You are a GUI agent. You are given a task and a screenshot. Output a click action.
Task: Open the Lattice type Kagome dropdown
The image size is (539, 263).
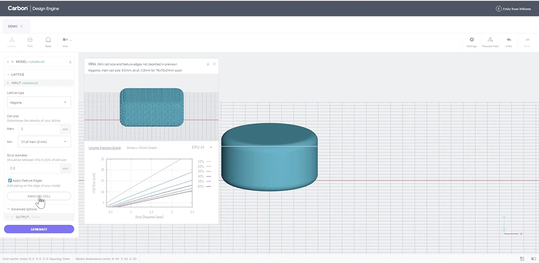point(39,102)
